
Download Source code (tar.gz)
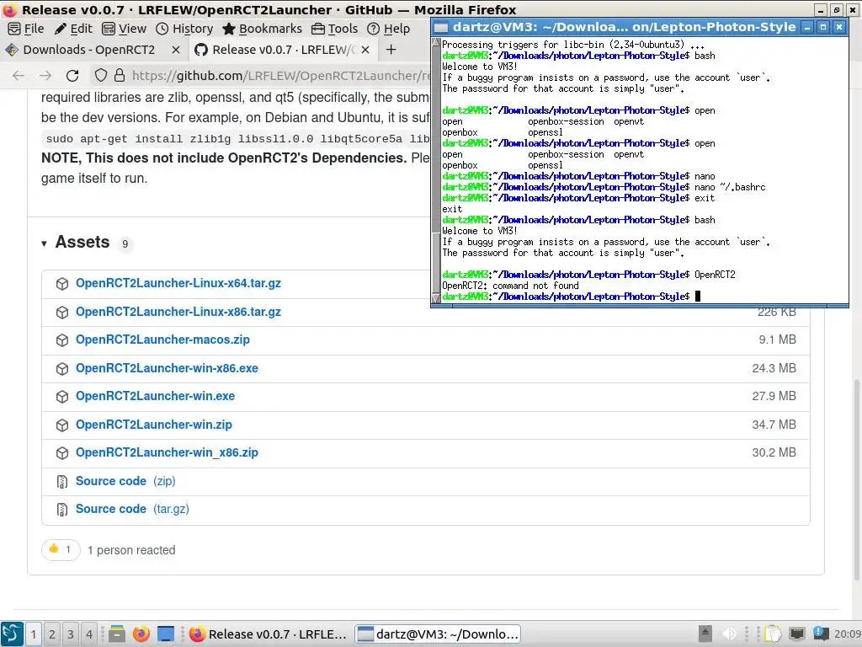coord(132,510)
